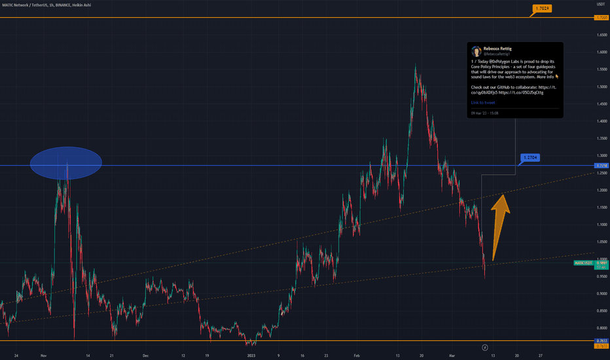Click the '1.2000' price axis label
This screenshot has height=360, width=610.
point(601,190)
